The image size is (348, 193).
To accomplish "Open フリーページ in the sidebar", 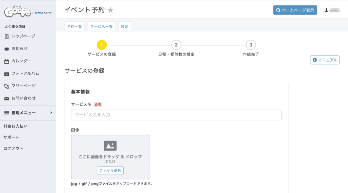I will tap(23, 86).
